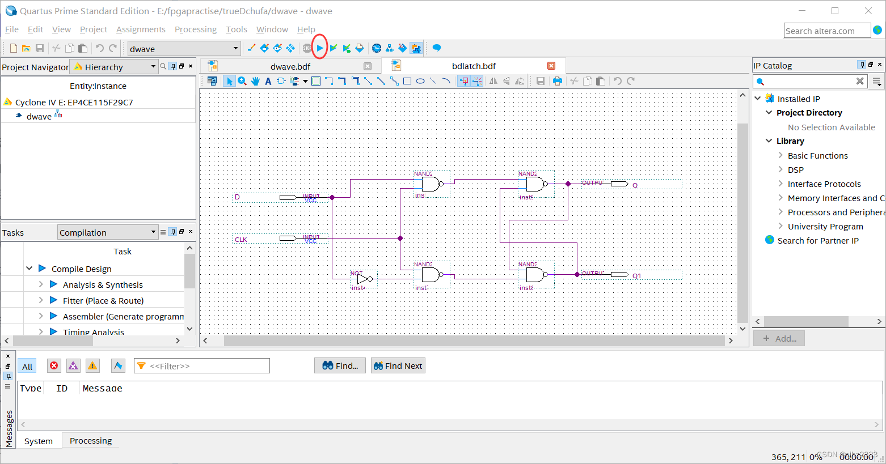Image resolution: width=886 pixels, height=464 pixels.
Task: Click the schematic vertical scrollbar
Action: pos(742,222)
